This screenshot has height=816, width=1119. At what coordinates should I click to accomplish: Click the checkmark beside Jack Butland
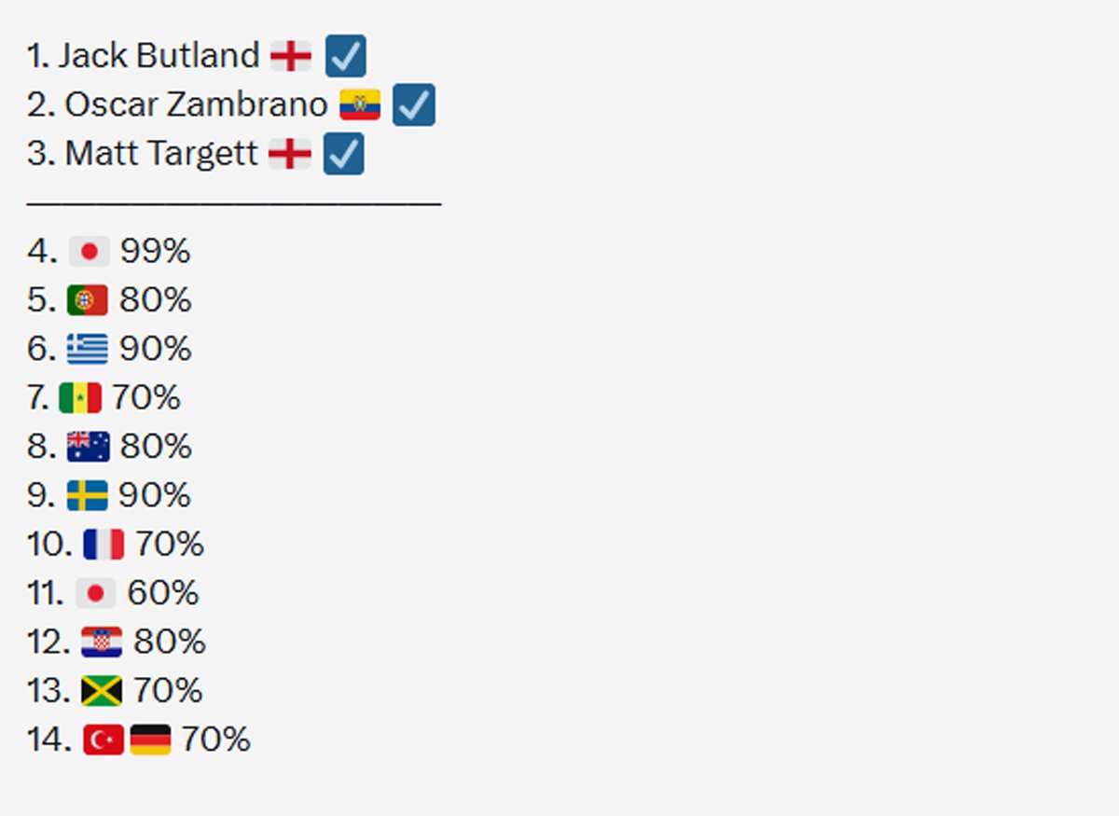(x=345, y=56)
